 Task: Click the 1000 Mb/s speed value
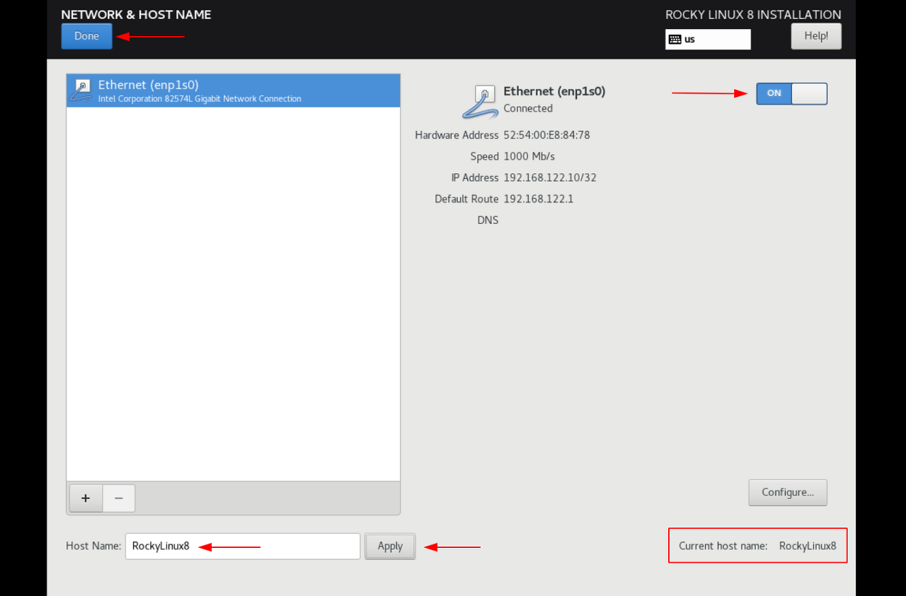[529, 156]
